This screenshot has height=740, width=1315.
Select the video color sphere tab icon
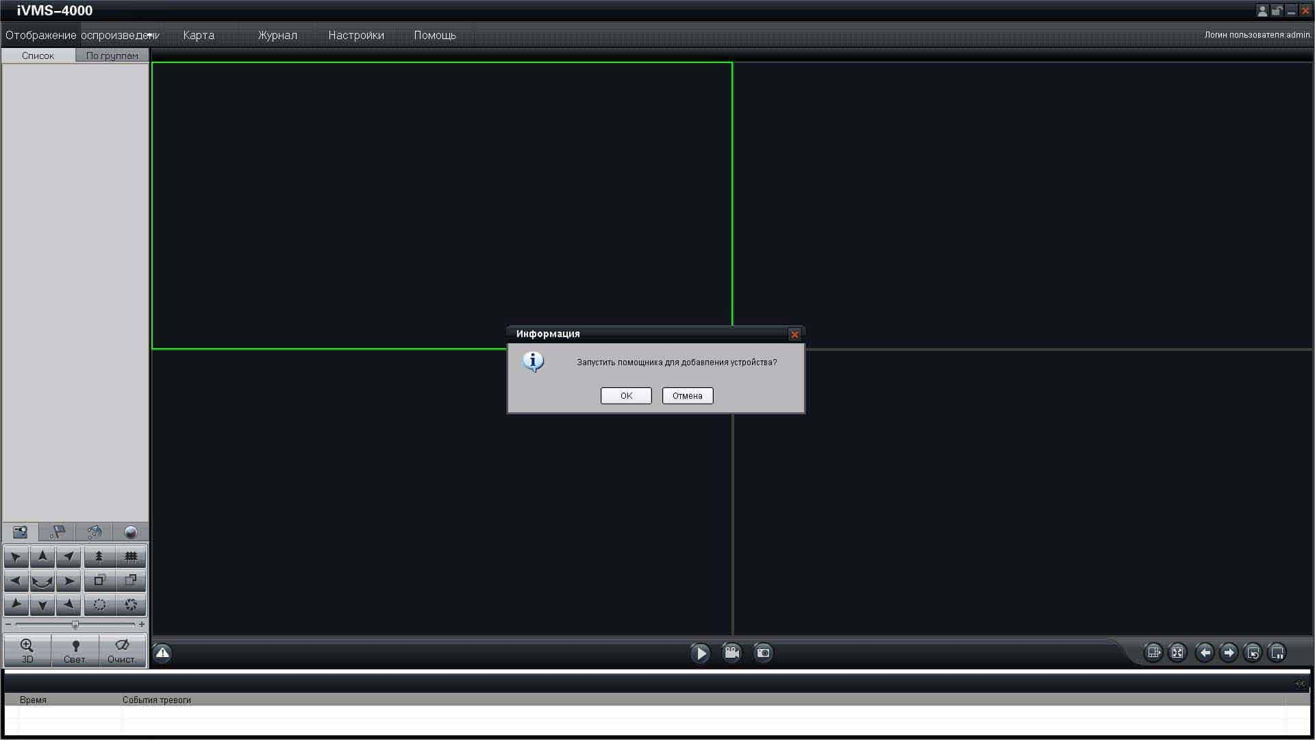(131, 532)
